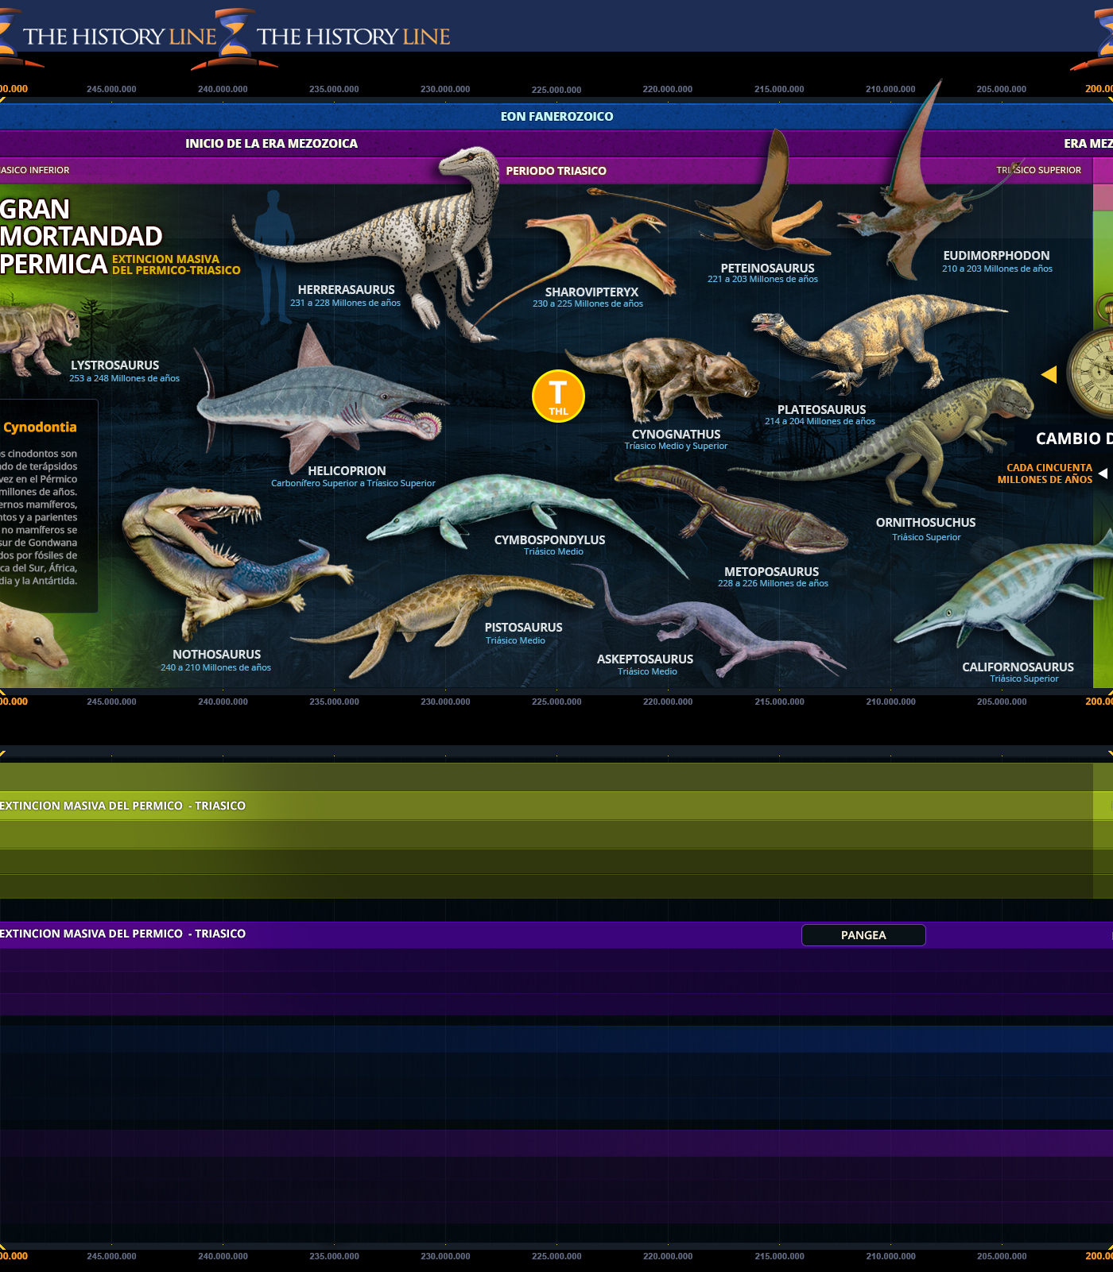The width and height of the screenshot is (1113, 1272).
Task: Click the 240.000.000 marker on top scale
Action: pos(223,89)
